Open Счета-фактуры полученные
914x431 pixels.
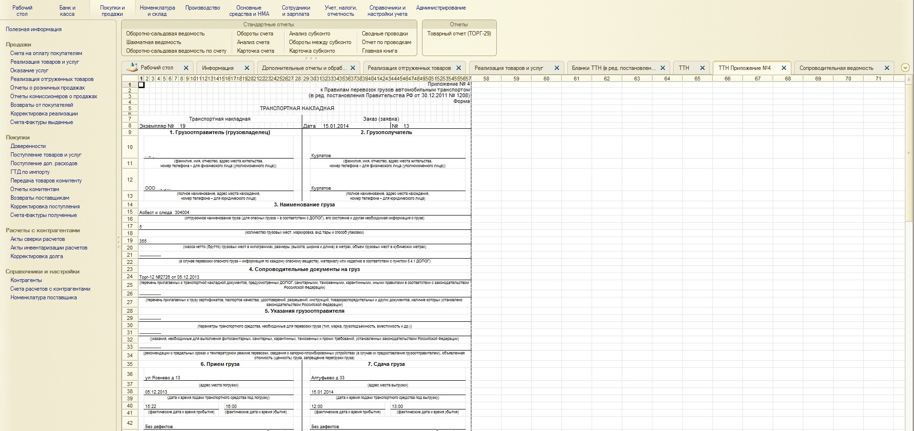point(44,215)
